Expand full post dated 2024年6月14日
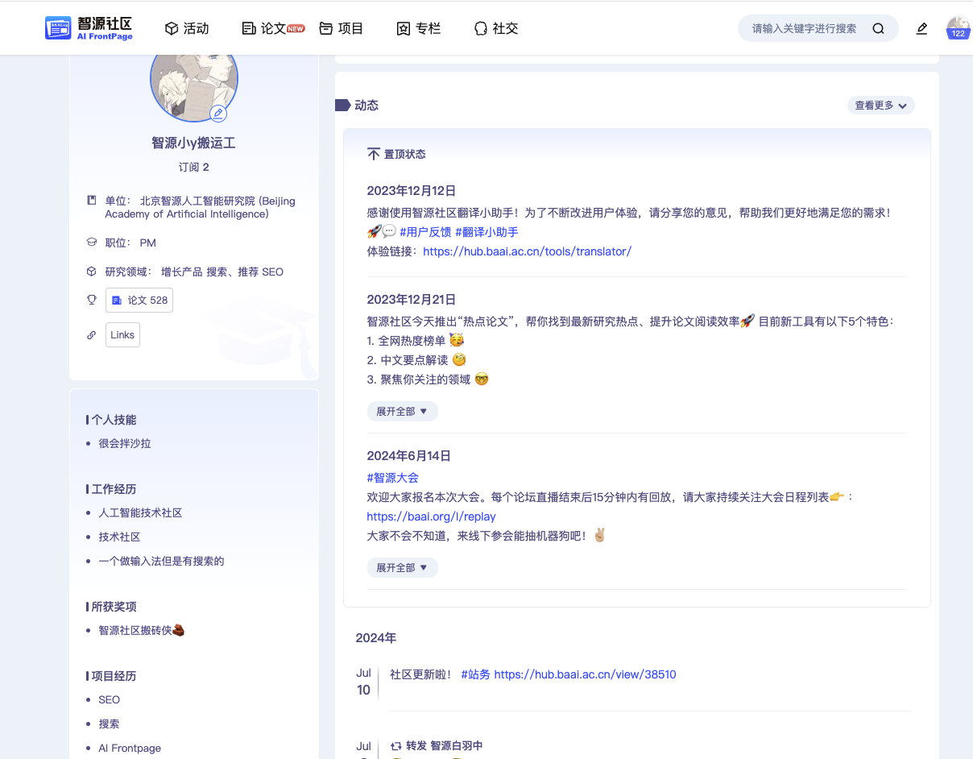This screenshot has height=759, width=973. [402, 567]
